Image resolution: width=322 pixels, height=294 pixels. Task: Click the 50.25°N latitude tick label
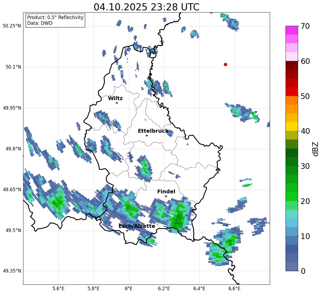[x=12, y=26]
